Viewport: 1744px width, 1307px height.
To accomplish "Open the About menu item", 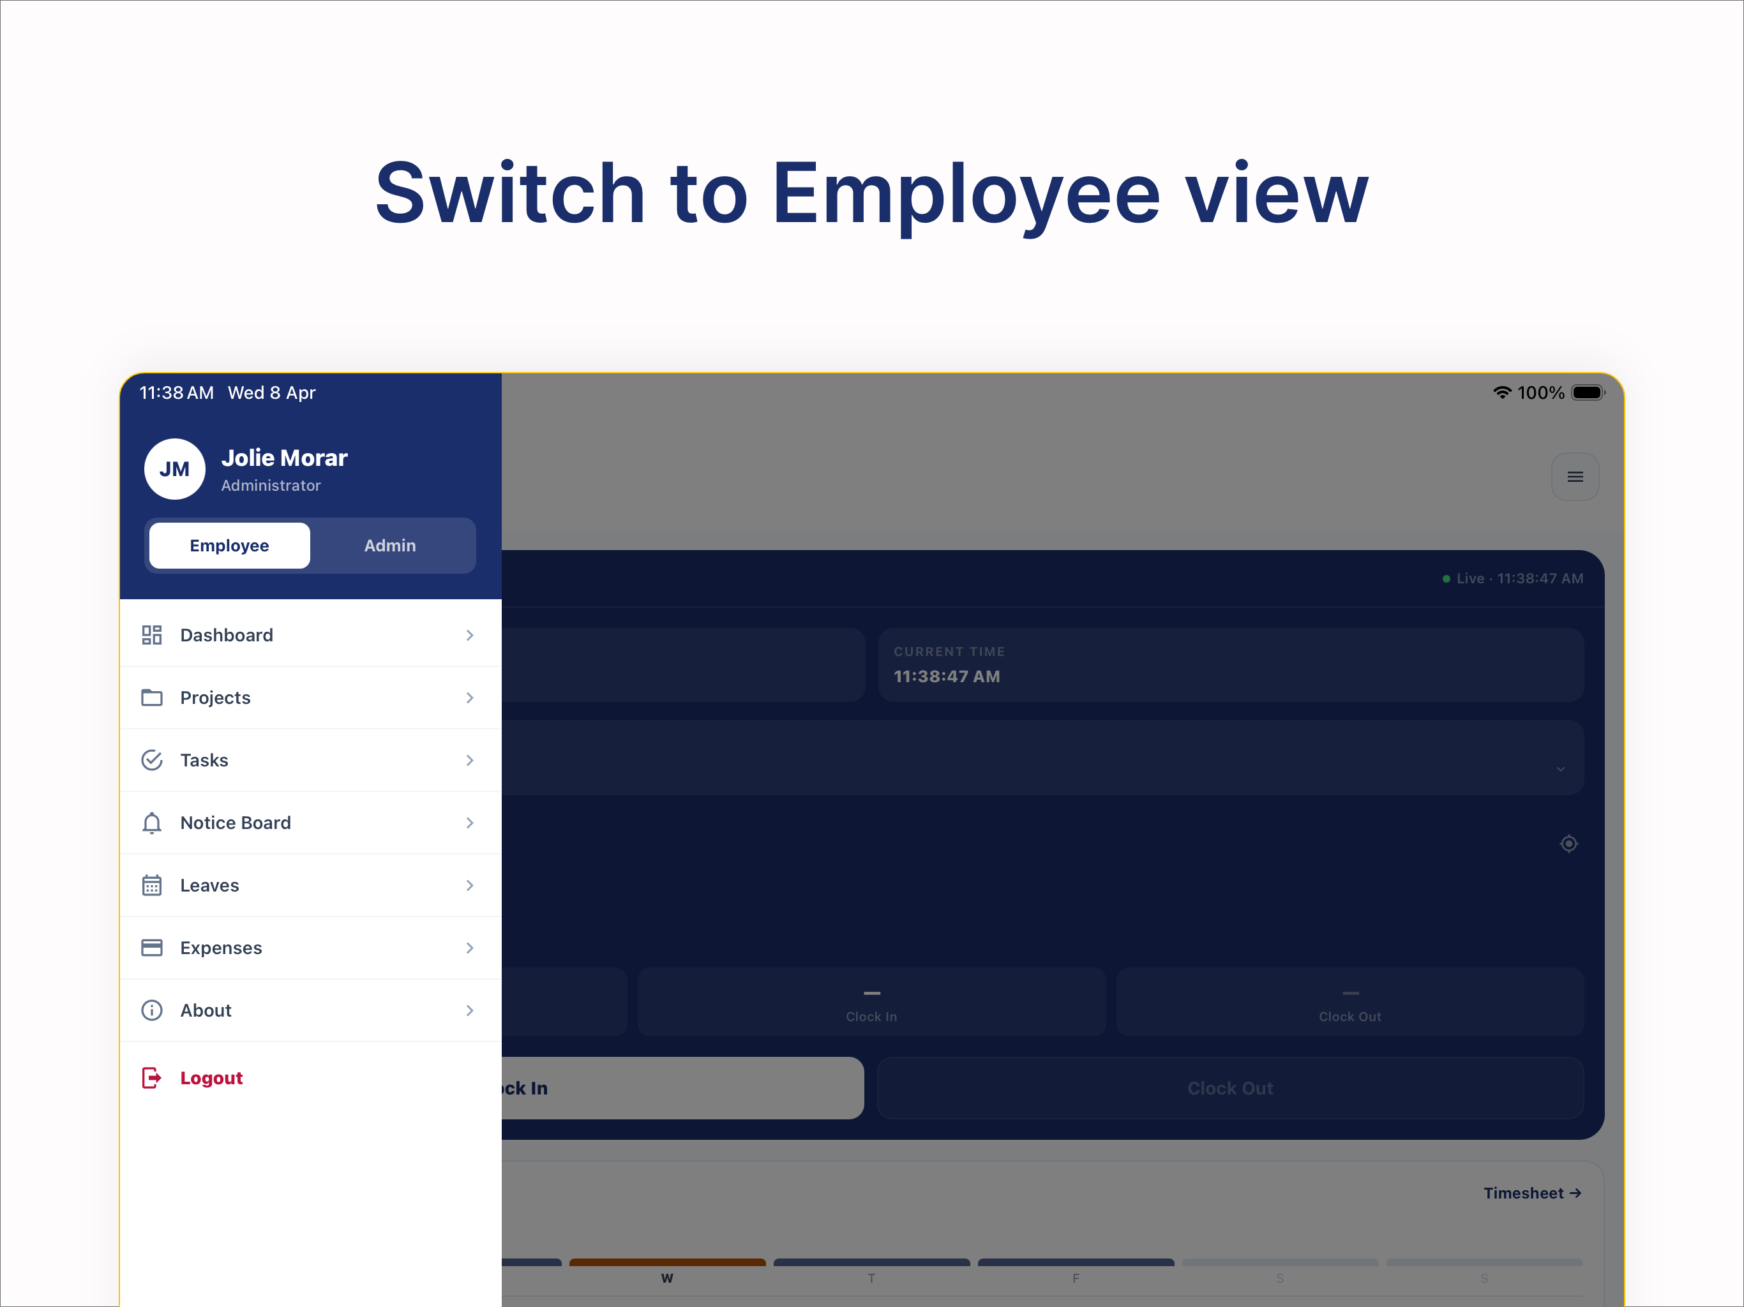I will tap(310, 1011).
